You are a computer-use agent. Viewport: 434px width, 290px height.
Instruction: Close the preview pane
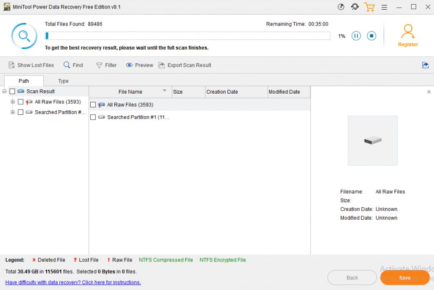[x=429, y=92]
